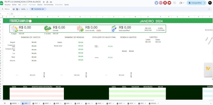Start a Meet call via camera icon
Screen dimensions: 213x105
(x=181, y=3)
